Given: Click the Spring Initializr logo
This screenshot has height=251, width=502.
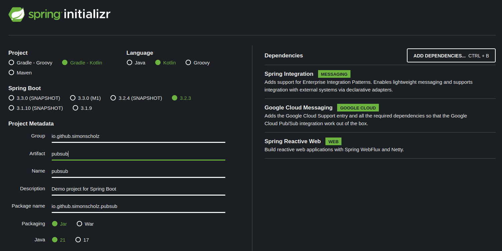Looking at the screenshot, I should (x=59, y=14).
